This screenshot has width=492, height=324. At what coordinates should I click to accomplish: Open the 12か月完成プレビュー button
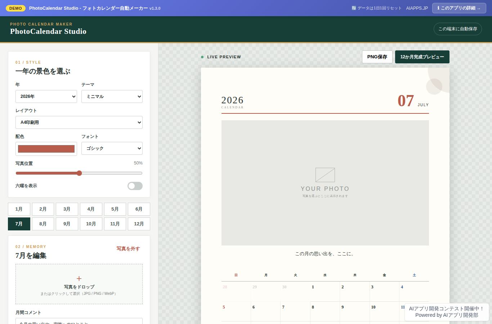[x=422, y=57]
